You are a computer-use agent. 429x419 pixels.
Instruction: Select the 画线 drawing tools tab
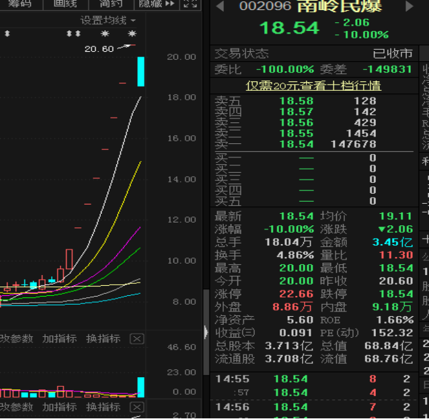point(65,4)
